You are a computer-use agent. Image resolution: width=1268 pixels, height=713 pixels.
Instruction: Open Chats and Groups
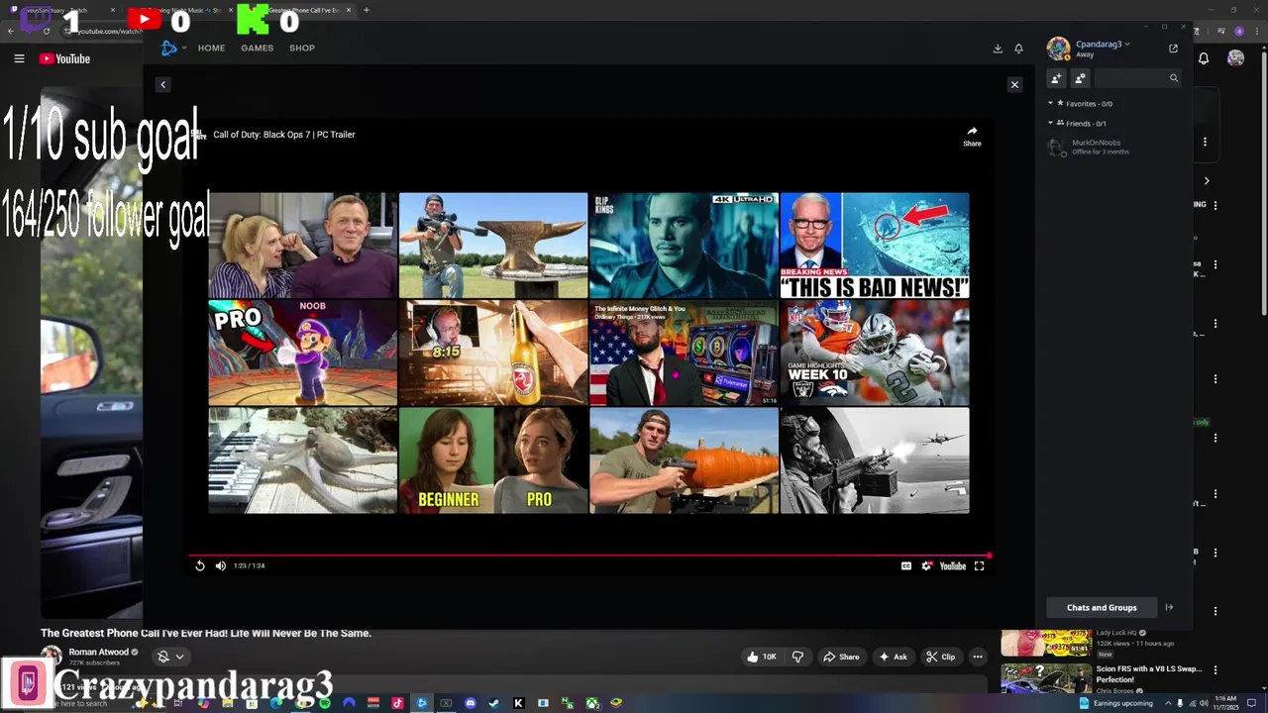[x=1102, y=607]
